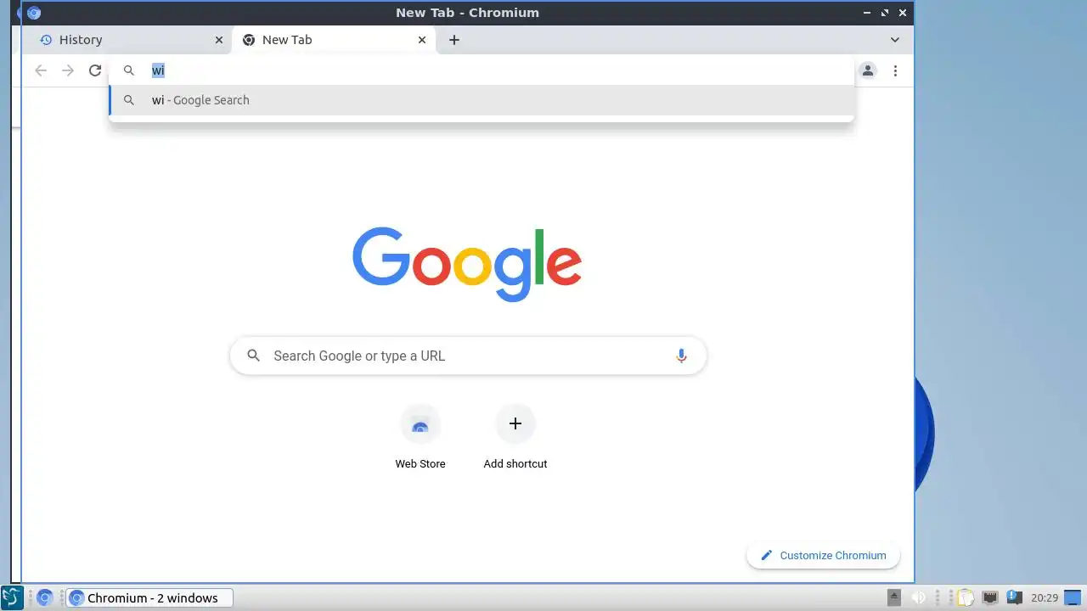Click the 'Add shortcut' label
The image size is (1087, 611).
[x=515, y=463]
